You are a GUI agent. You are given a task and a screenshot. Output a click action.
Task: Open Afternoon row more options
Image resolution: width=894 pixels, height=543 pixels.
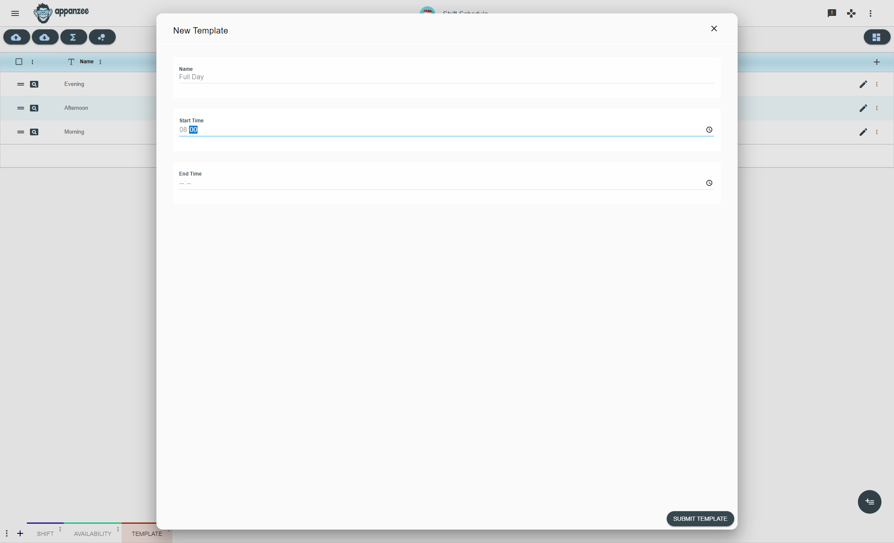[x=877, y=108]
